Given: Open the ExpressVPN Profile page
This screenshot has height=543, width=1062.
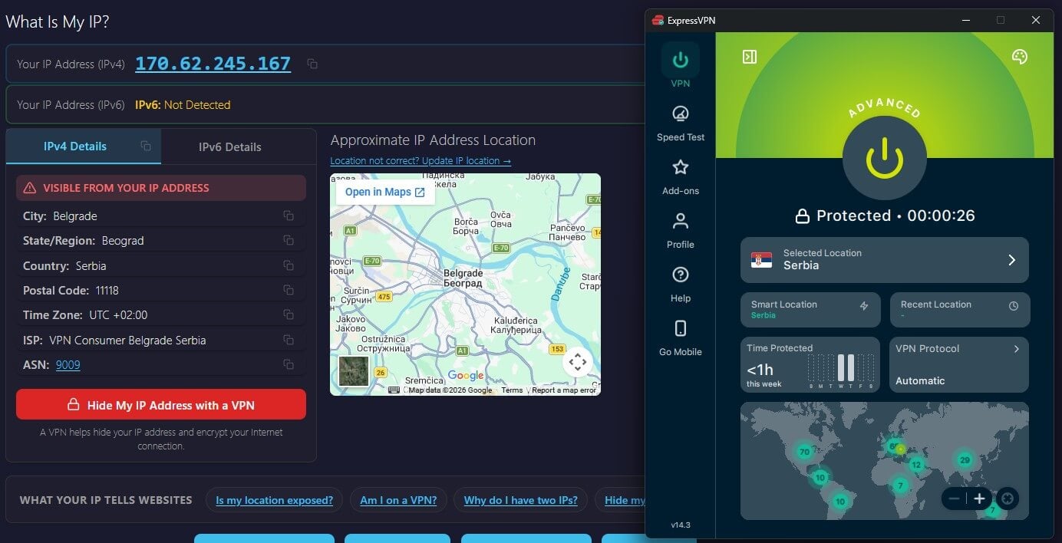Looking at the screenshot, I should tap(680, 230).
